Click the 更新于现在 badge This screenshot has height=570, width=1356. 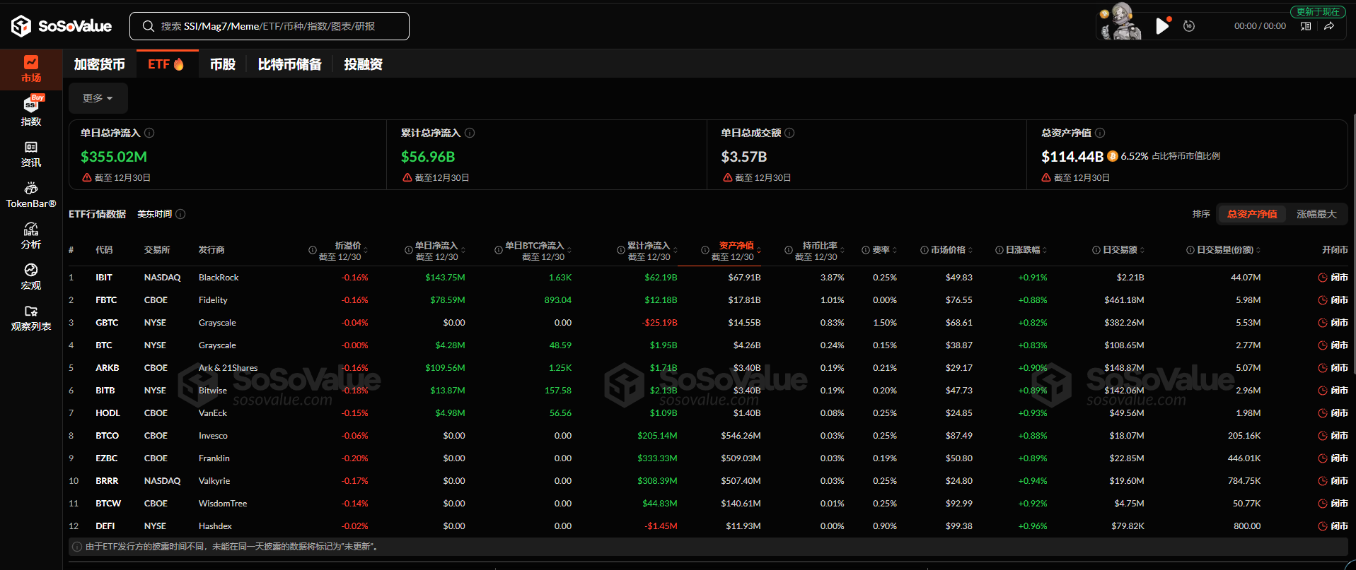pos(1318,11)
